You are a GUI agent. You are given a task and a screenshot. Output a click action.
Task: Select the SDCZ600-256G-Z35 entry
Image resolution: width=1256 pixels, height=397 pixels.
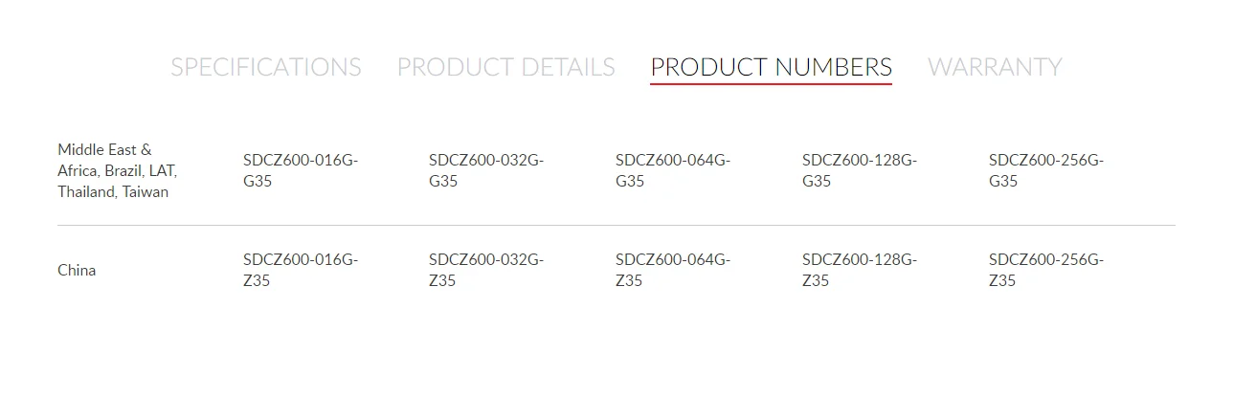coord(1045,270)
